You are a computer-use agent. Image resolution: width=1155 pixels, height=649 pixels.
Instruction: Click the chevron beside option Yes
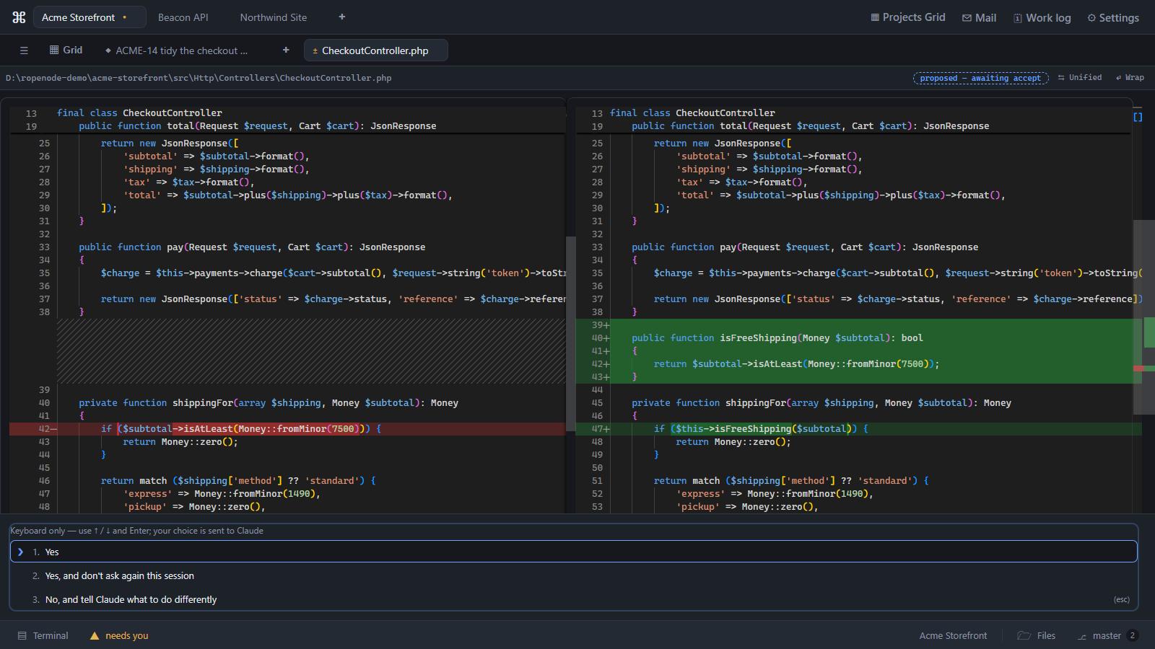(20, 552)
